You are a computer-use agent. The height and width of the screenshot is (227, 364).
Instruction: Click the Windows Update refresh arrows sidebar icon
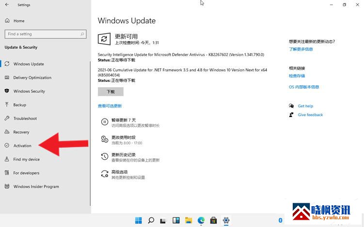(7, 63)
